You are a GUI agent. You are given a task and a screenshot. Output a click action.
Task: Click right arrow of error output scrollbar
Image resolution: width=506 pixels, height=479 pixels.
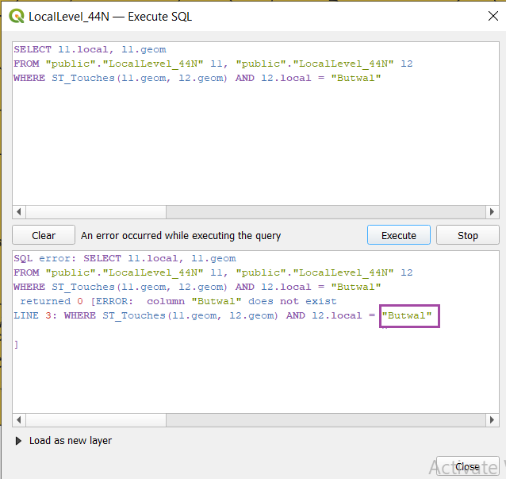pos(493,420)
